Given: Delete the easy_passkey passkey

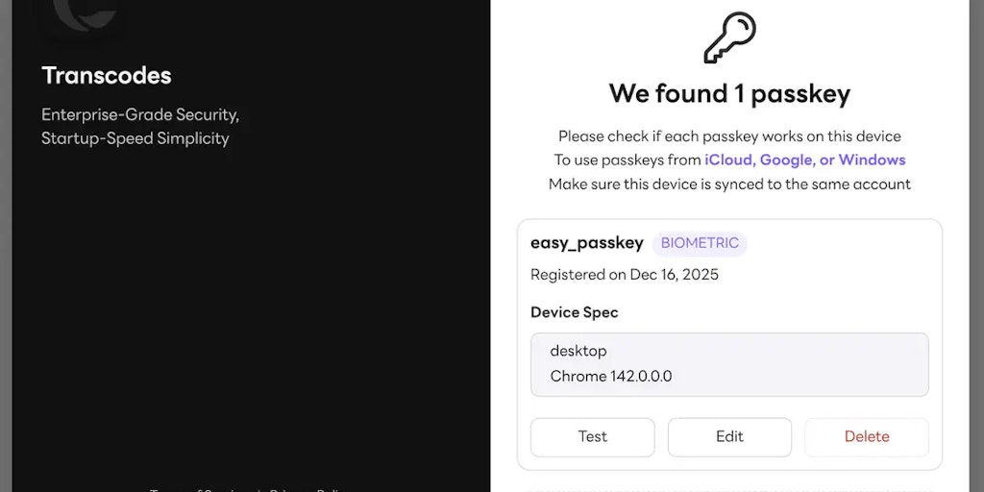Looking at the screenshot, I should click(x=866, y=437).
